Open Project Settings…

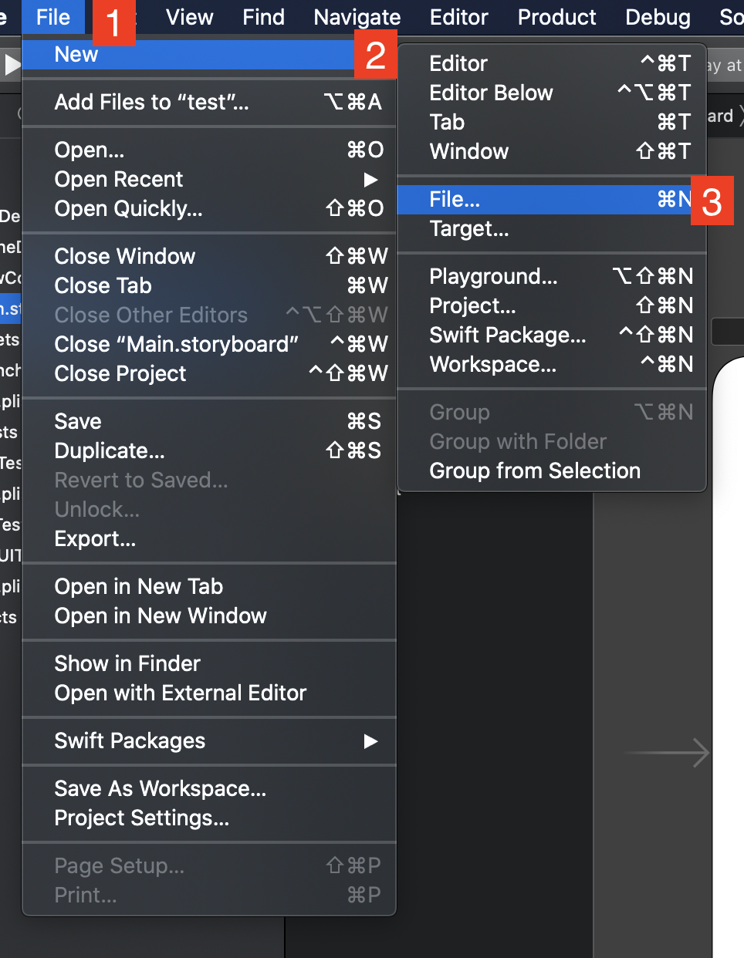[x=209, y=818]
